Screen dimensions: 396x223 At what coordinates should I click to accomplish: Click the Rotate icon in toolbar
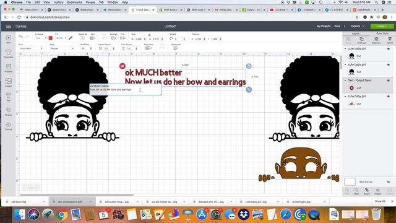click(x=171, y=38)
